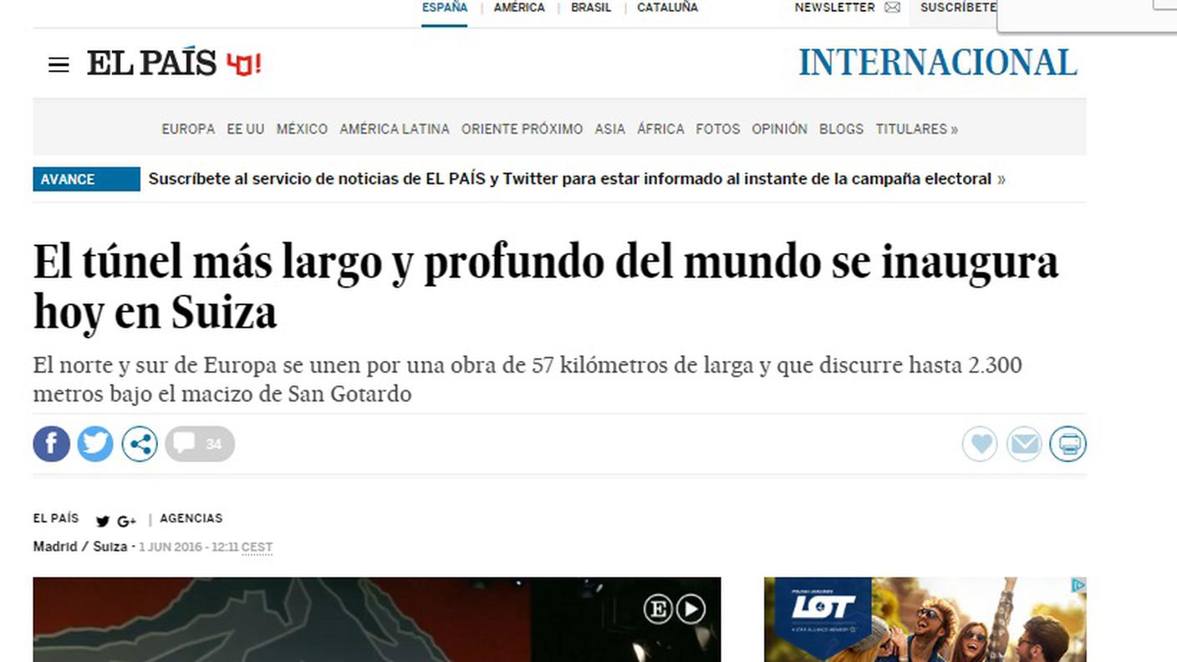Click the AVANCE label

[86, 179]
